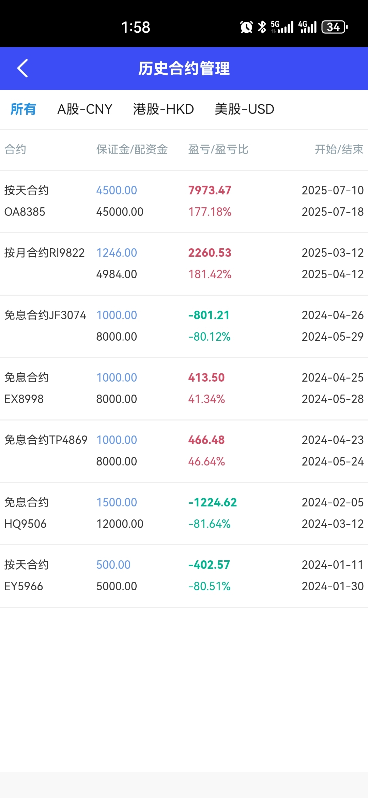This screenshot has height=798, width=368.
Task: Open contract EY5966 entry
Action: coord(184,576)
